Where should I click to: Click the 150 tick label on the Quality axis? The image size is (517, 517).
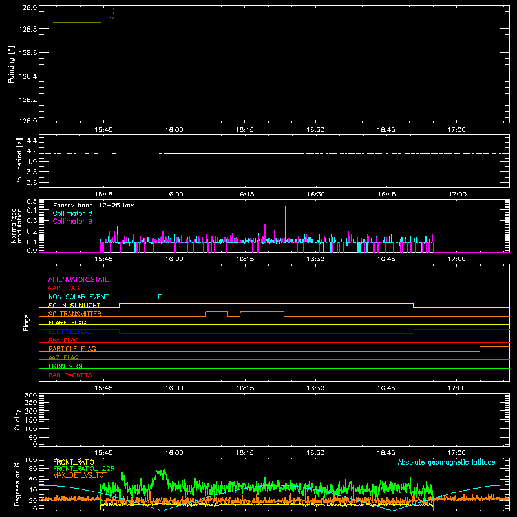click(x=30, y=420)
